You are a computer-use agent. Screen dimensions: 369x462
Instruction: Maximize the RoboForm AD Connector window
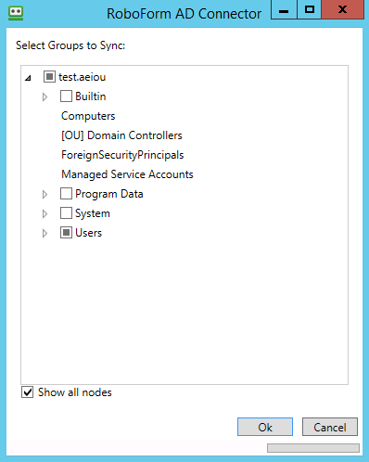[x=310, y=10]
